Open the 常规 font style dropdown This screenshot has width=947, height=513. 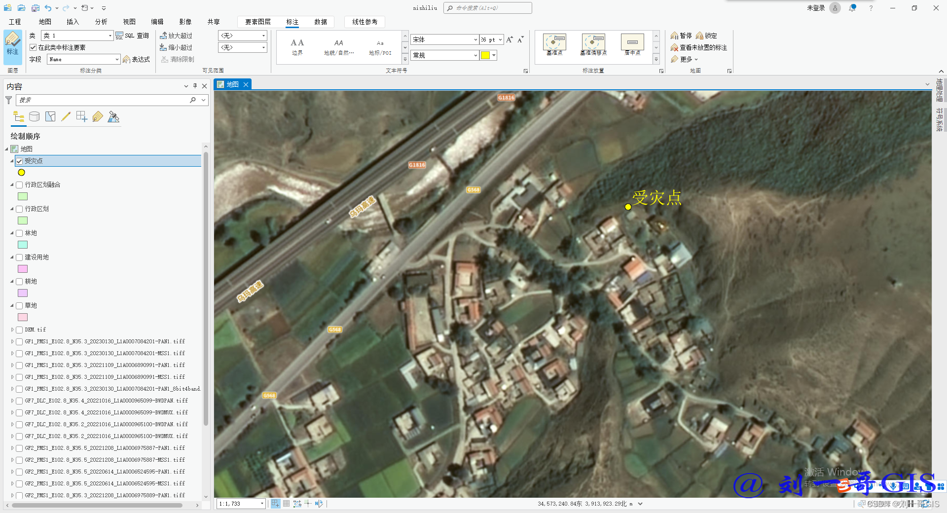coord(475,55)
